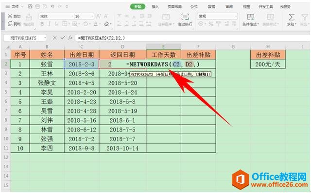311x193 pixels.
Task: Switch to the 开发工具 tab
Action: point(266,6)
